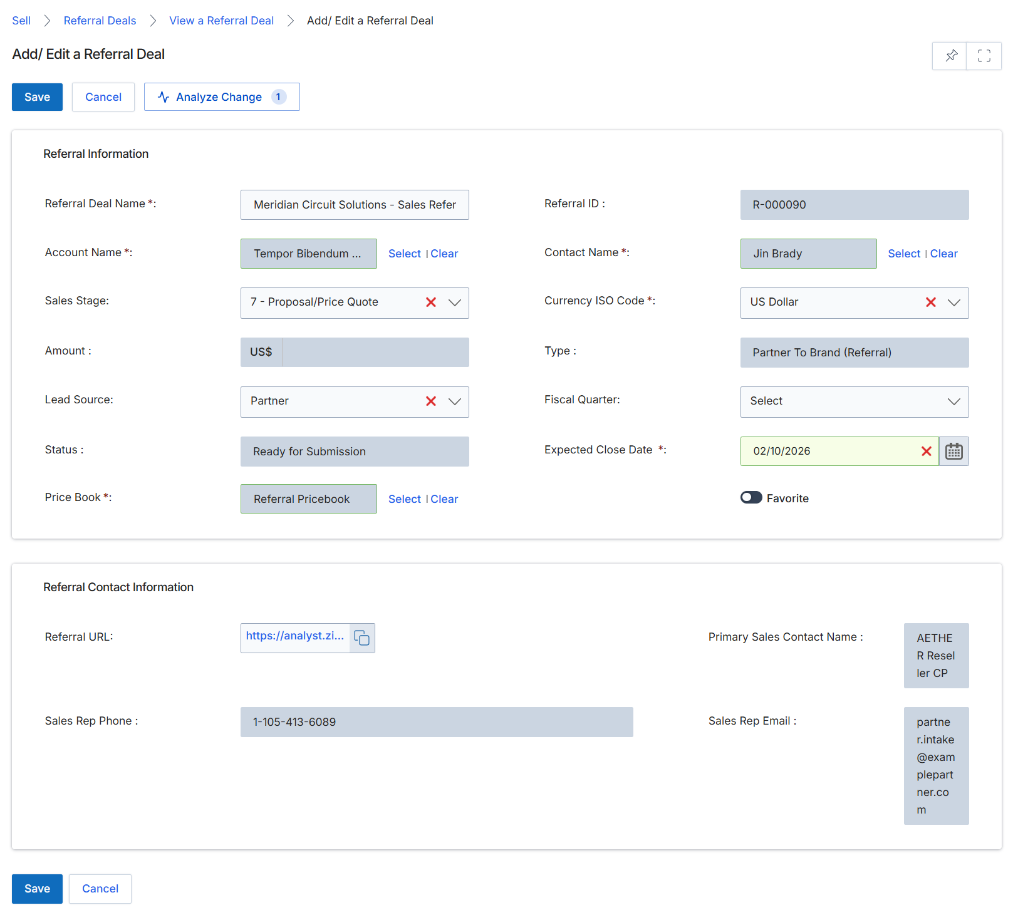Click the Tempor Bibendum account field
1013x920 pixels.
pos(308,254)
